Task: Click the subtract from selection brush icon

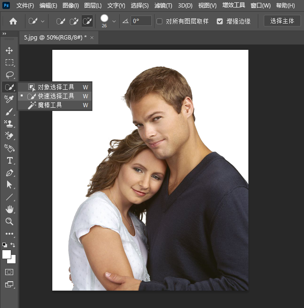Action: pos(87,21)
